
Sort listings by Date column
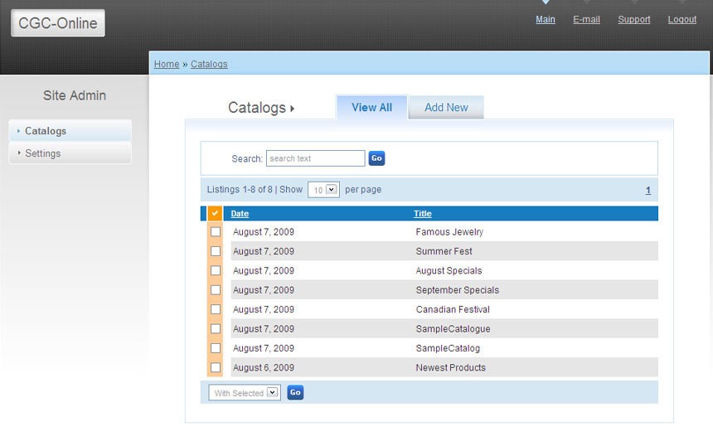point(240,214)
